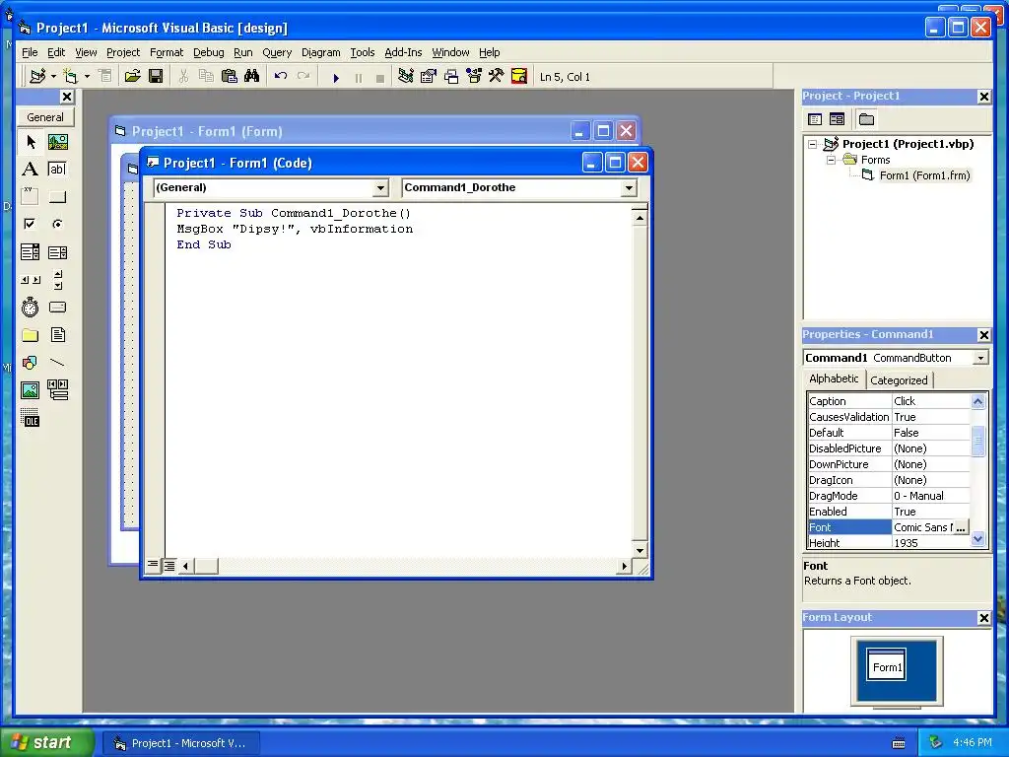This screenshot has width=1009, height=757.
Task: Click the Toolbox hammer-and-wrench toolbar icon
Action: (497, 77)
